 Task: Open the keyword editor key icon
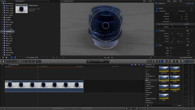coord(20,61)
